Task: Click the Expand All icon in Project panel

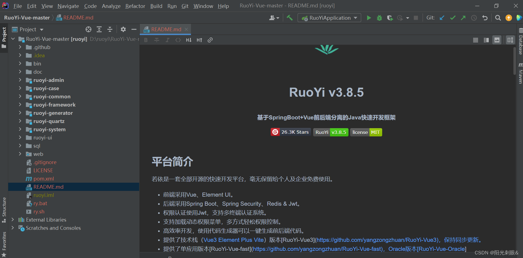Action: (x=99, y=29)
